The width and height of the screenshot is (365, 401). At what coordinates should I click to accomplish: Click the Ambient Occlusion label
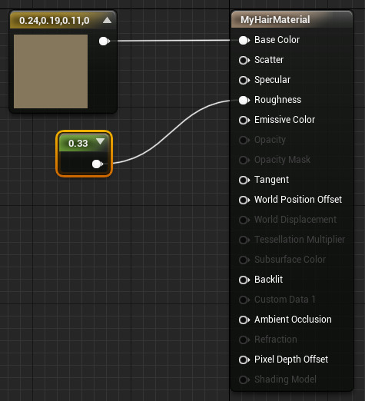tap(293, 320)
